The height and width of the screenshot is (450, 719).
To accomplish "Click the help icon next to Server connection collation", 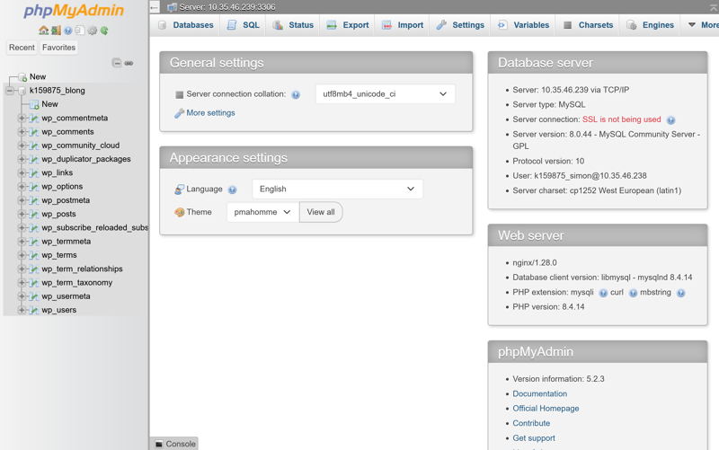I will click(x=296, y=94).
